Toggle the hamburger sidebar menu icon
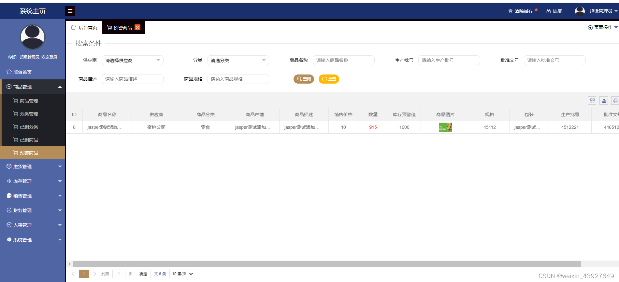619x282 pixels. (70, 11)
